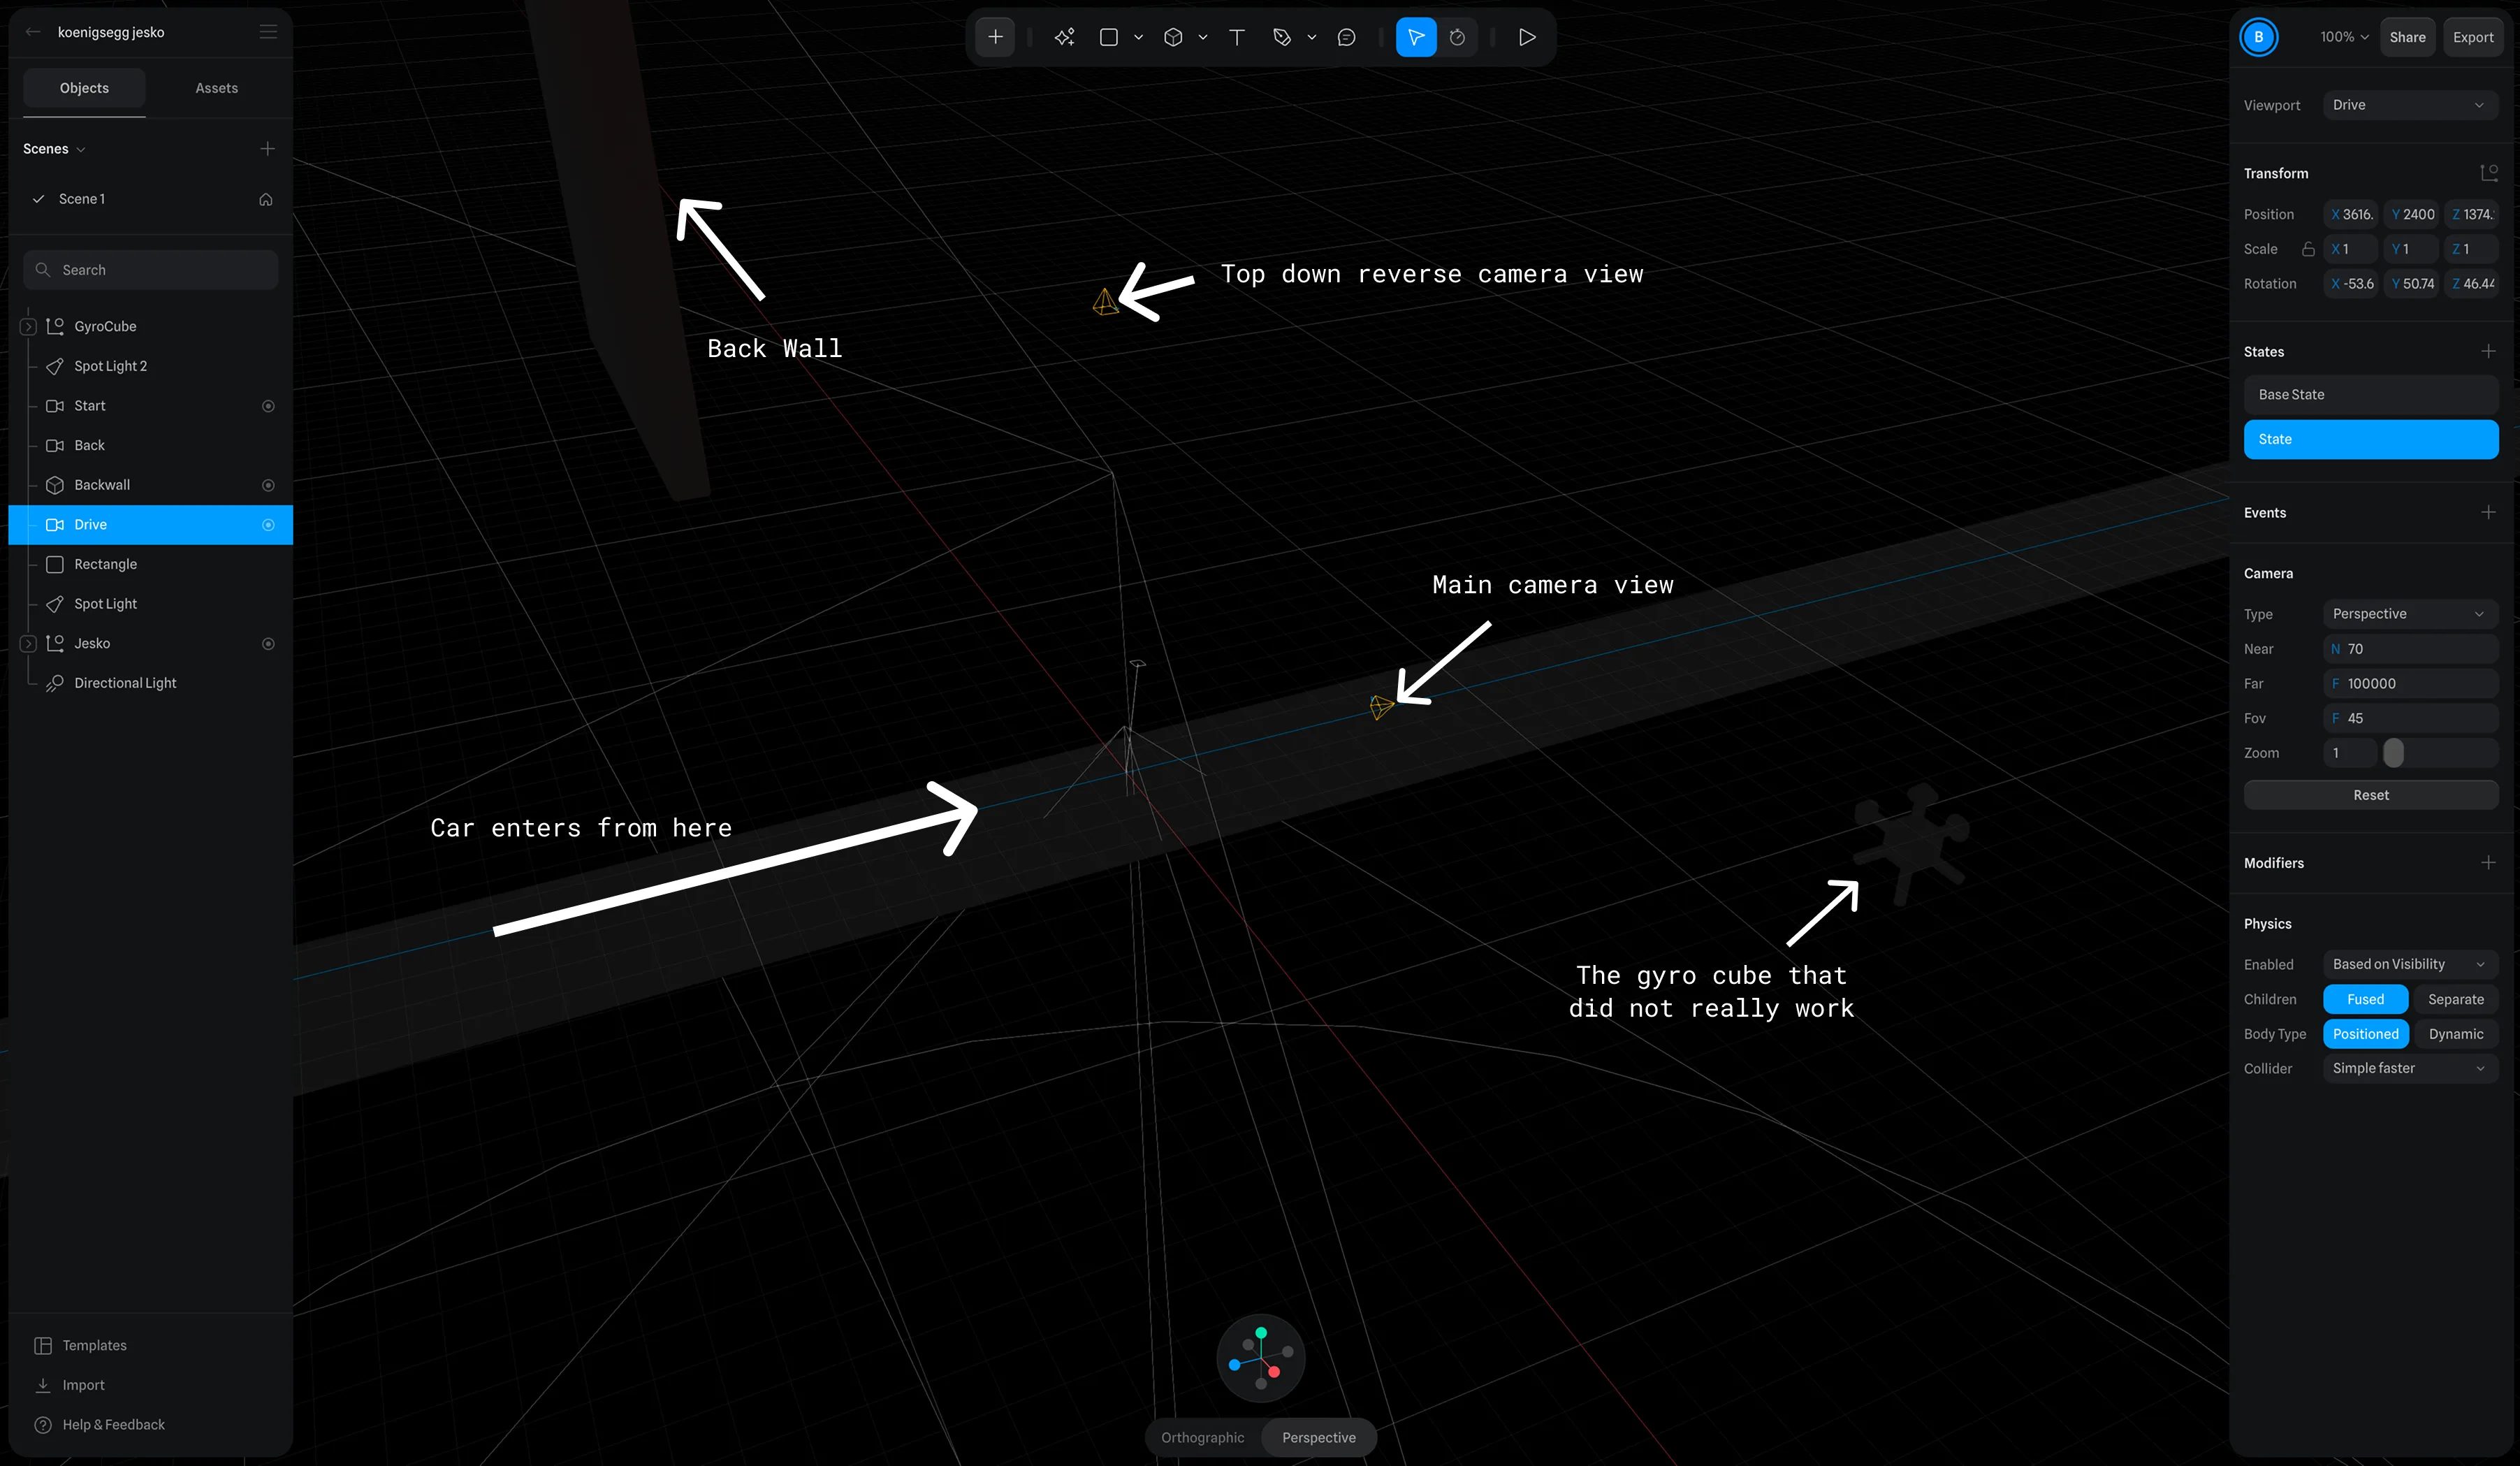Select the 3D cube primitive tool
The width and height of the screenshot is (2520, 1466).
tap(1173, 37)
